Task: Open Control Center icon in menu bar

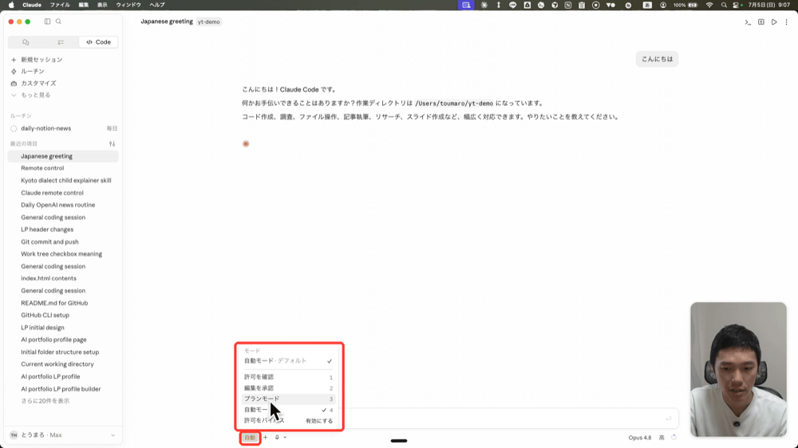Action: pyautogui.click(x=737, y=5)
